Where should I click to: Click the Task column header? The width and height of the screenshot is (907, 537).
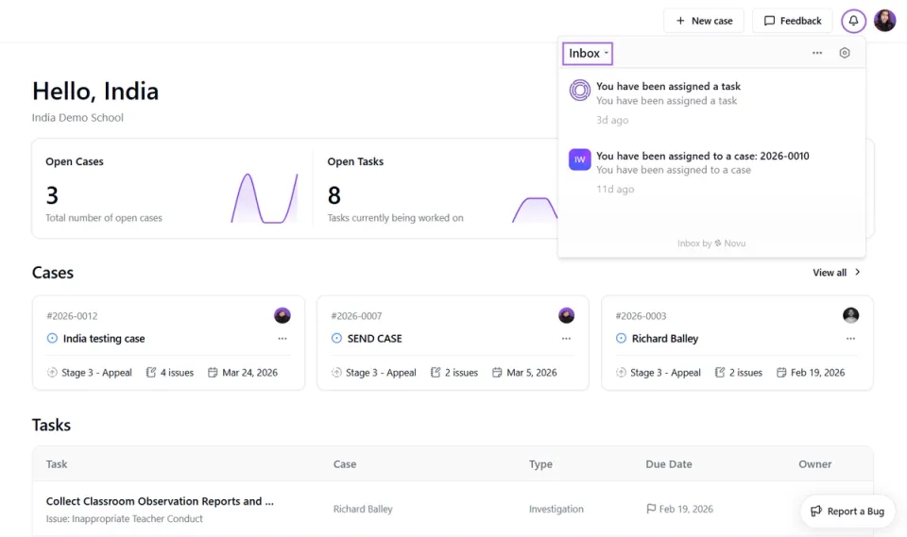57,464
